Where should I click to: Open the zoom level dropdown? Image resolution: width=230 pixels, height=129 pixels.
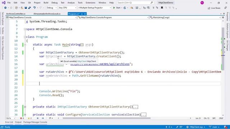10,118
